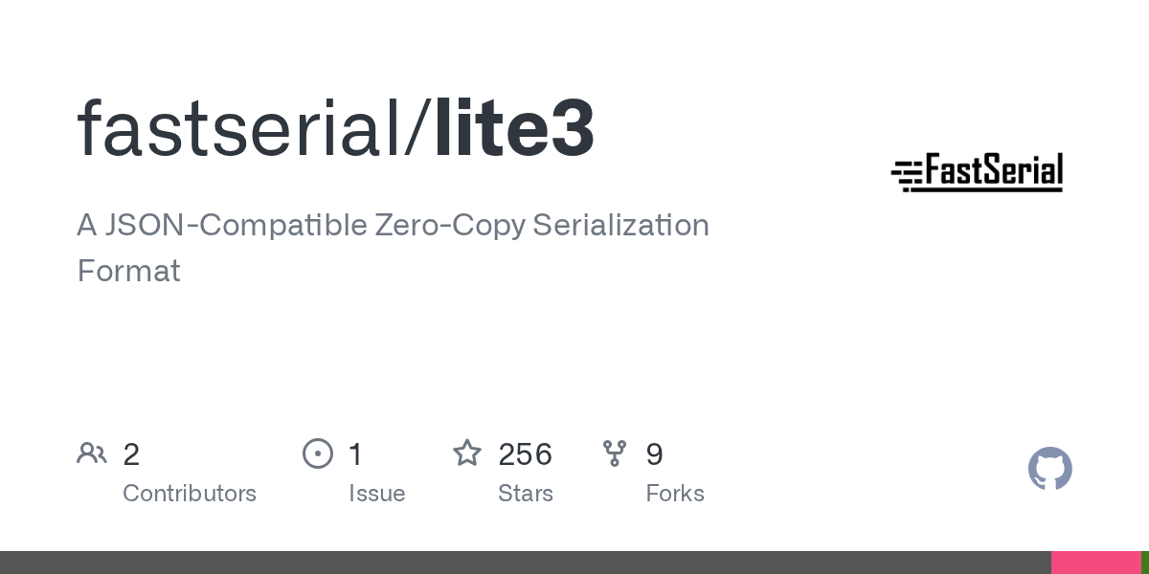
Task: Click the Contributors label
Action: (190, 494)
